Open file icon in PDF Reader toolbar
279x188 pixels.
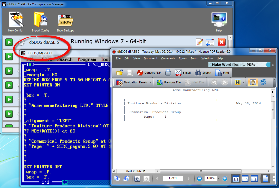(x=120, y=73)
